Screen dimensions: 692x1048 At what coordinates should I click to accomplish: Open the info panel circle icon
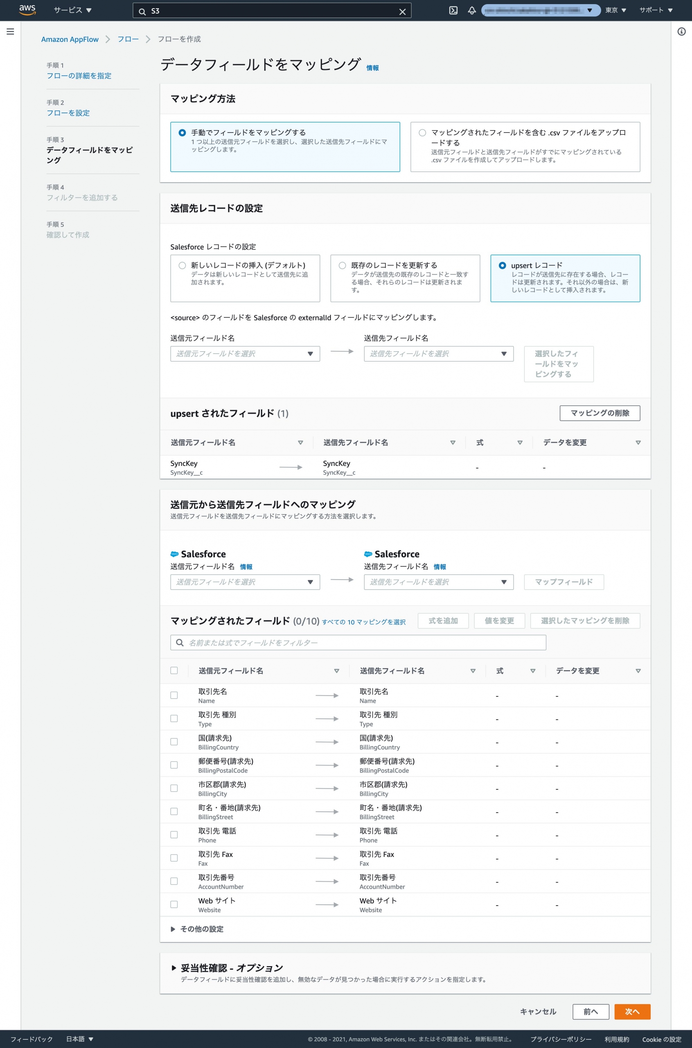(681, 32)
